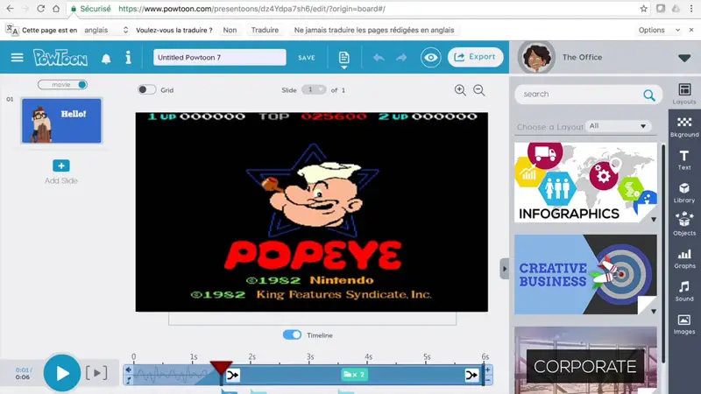Turn off the Timeline toggle
Screen dimensions: 701x394
(x=292, y=335)
